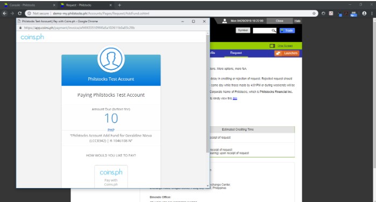Image resolution: width=376 pixels, height=202 pixels.
Task: Click the Philstocks Test Account avatar
Action: tap(111, 59)
